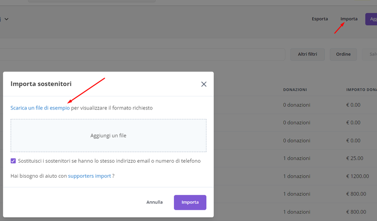
Task: Click the Aggiungi un file upload area
Action: point(108,135)
